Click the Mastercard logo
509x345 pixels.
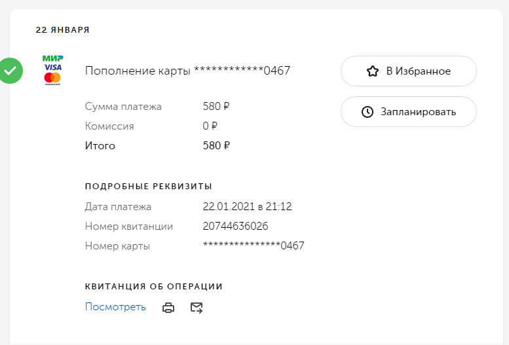(52, 79)
